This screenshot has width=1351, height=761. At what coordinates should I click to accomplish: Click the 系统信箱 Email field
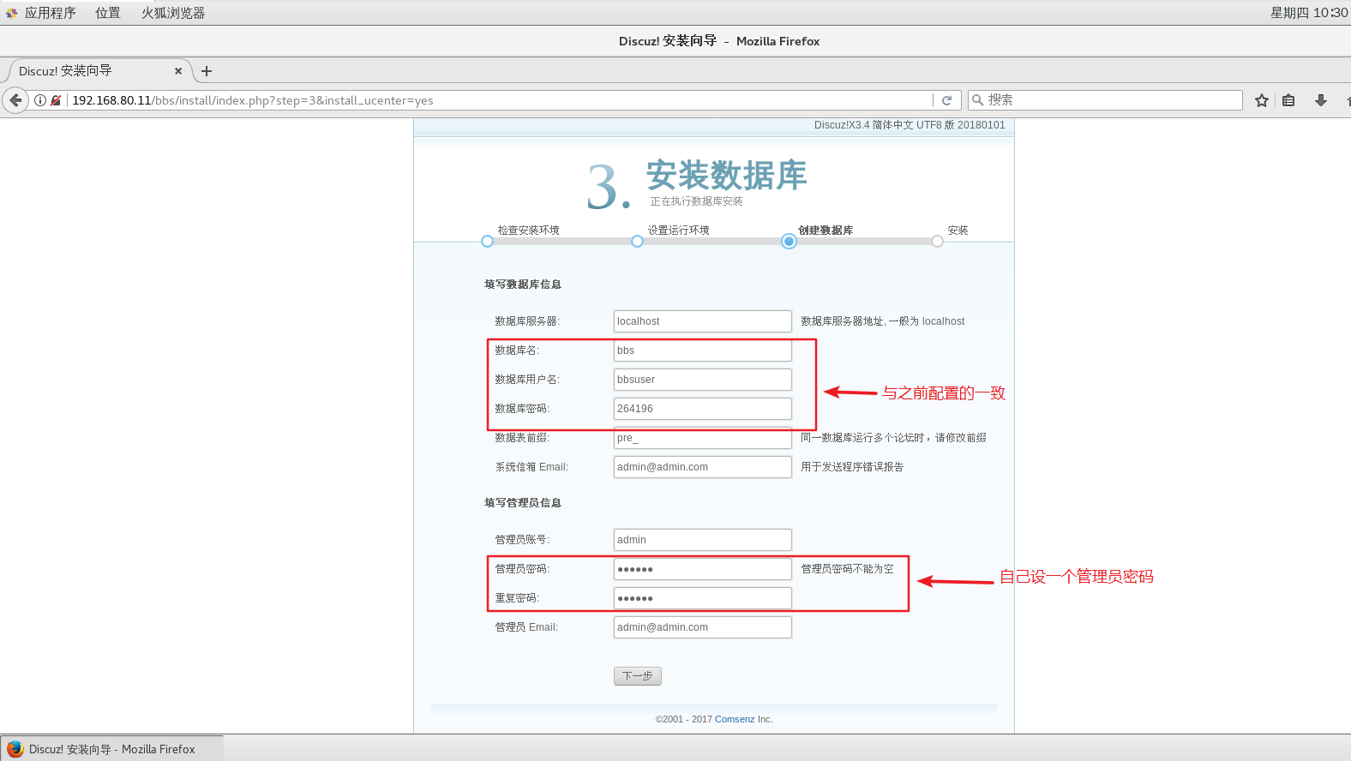pyautogui.click(x=703, y=467)
